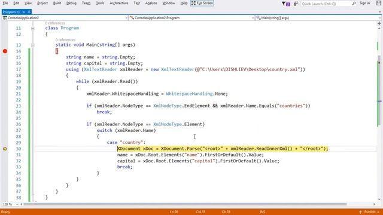Click the Ready status text
383x215 pixels.
click(x=5, y=212)
